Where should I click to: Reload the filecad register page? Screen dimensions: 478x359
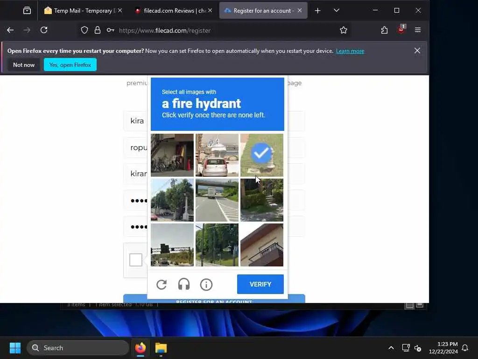coord(44,30)
